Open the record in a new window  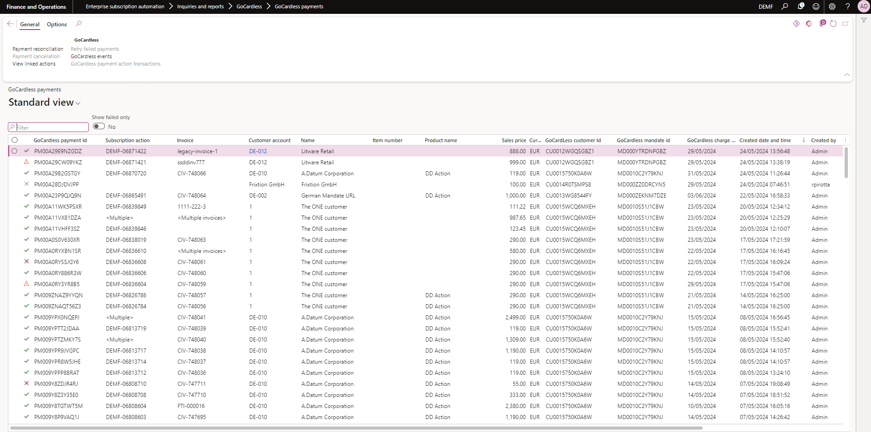(x=845, y=24)
